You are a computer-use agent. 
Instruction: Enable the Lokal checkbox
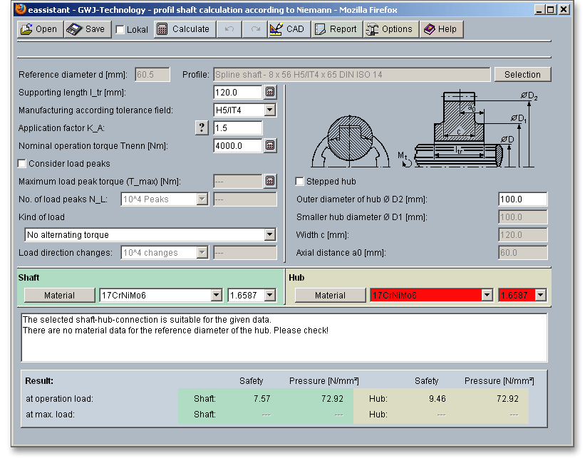pos(120,30)
